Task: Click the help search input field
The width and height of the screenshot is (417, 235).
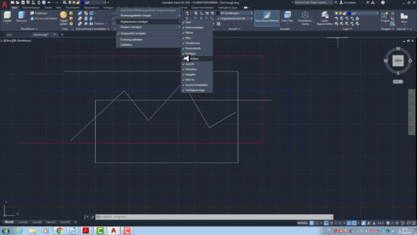Action: [313, 3]
